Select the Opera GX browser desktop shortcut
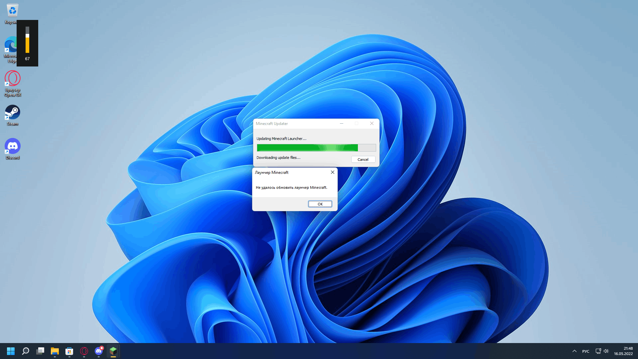The width and height of the screenshot is (638, 359). coord(13,84)
